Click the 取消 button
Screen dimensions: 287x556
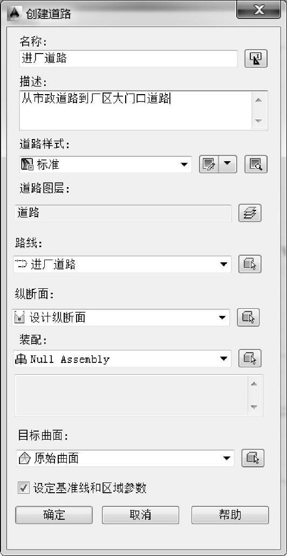tap(140, 515)
